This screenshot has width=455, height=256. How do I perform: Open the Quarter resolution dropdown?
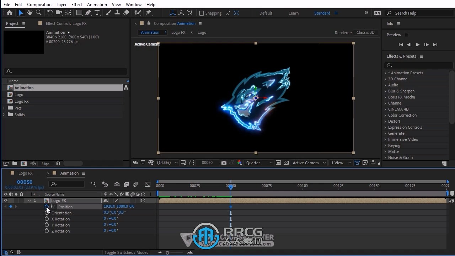pos(259,163)
